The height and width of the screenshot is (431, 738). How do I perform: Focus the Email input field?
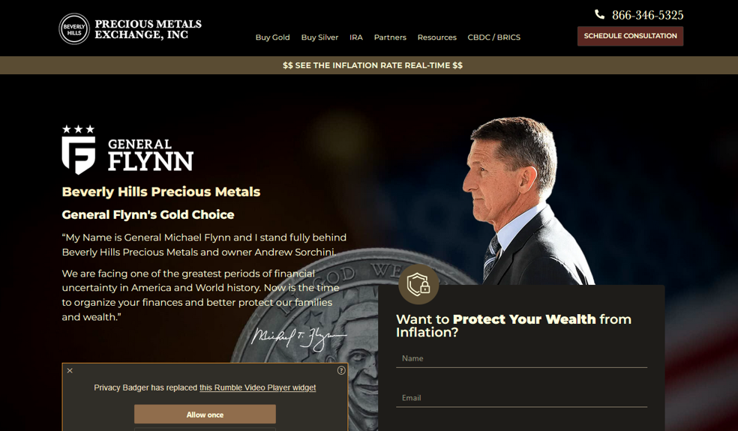[521, 398]
